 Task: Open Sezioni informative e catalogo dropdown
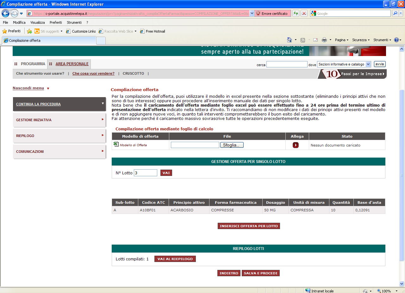coord(344,64)
